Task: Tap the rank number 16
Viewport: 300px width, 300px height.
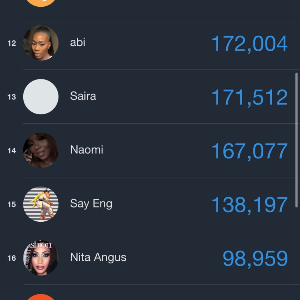Action: pyautogui.click(x=12, y=258)
